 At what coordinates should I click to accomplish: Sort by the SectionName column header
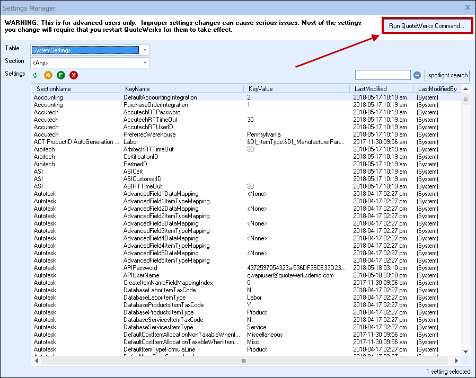75,89
